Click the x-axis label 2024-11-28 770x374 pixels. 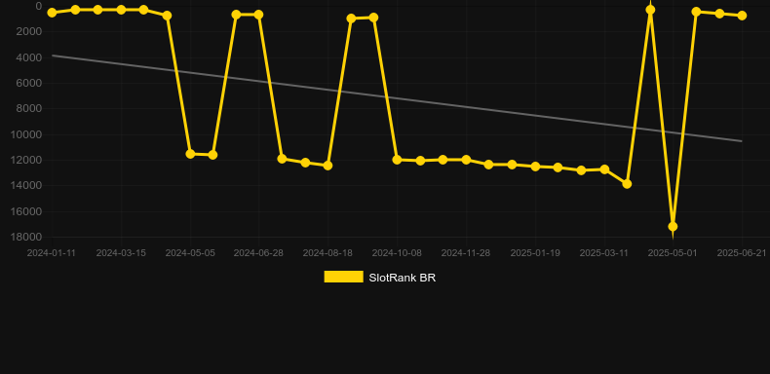(466, 253)
